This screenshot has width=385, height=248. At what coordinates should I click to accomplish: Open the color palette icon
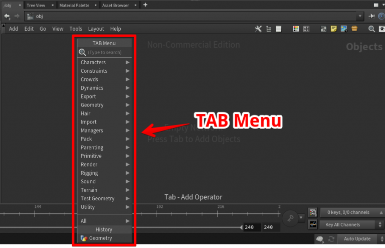click(296, 29)
